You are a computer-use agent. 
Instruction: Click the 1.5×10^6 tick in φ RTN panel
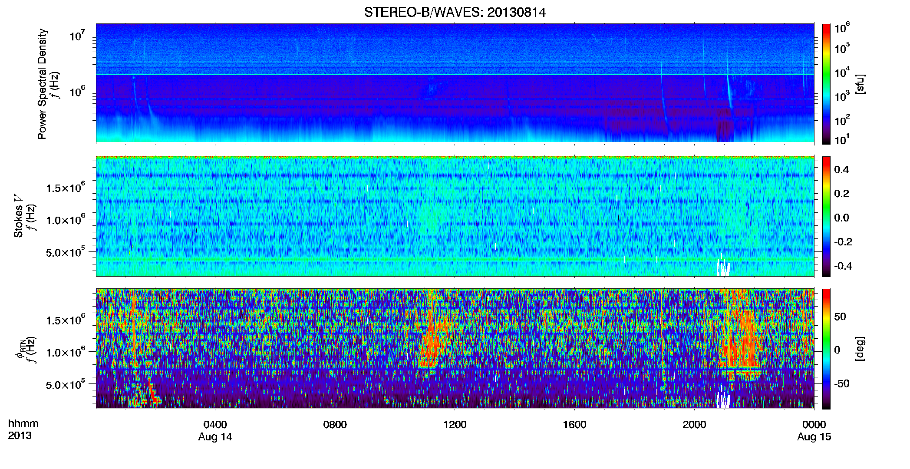coord(66,320)
